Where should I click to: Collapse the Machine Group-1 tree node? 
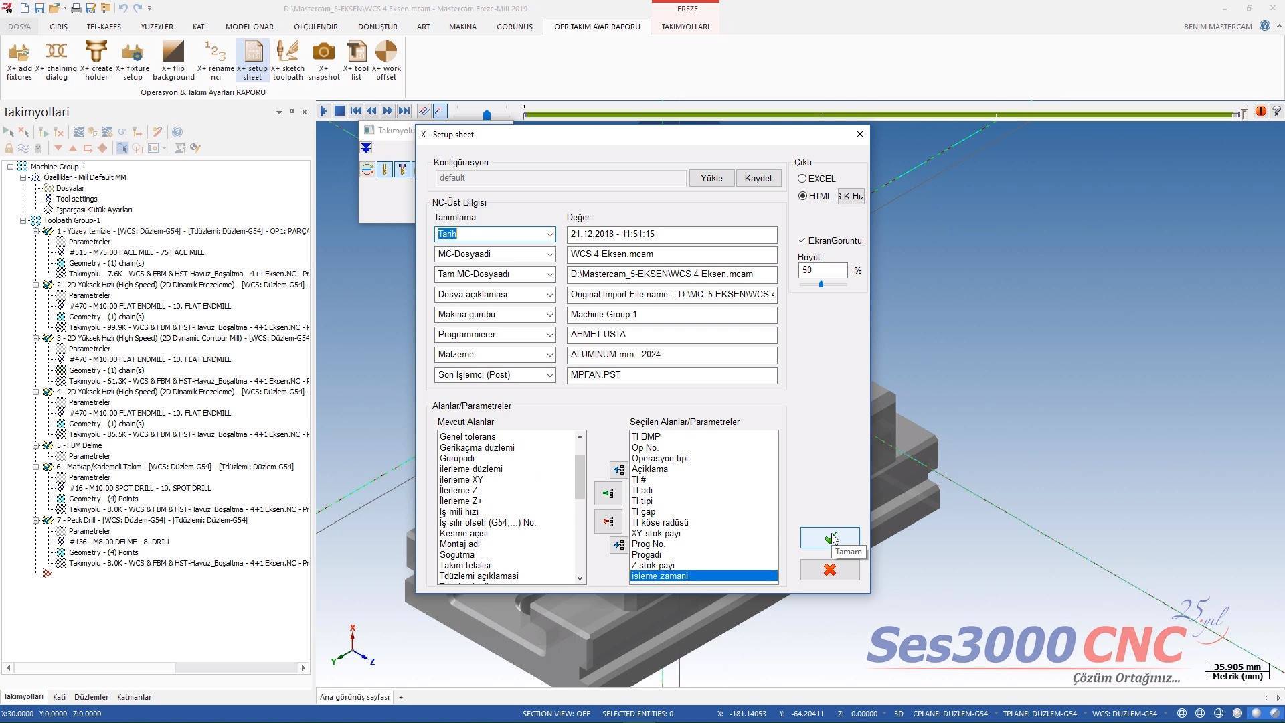pyautogui.click(x=10, y=167)
